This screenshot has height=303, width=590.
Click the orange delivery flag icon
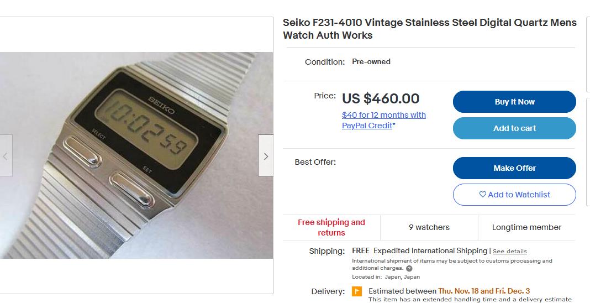357,291
